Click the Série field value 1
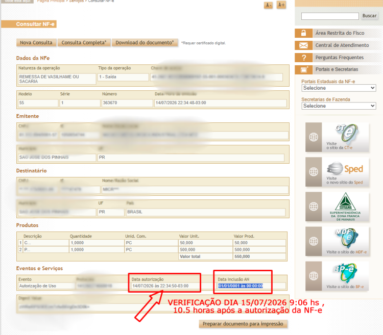Image resolution: width=383 pixels, height=335 pixels. click(x=80, y=103)
